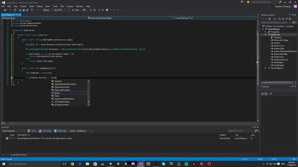Select the System.Core reference
This screenshot has height=167, width=298.
pyautogui.click(x=279, y=46)
